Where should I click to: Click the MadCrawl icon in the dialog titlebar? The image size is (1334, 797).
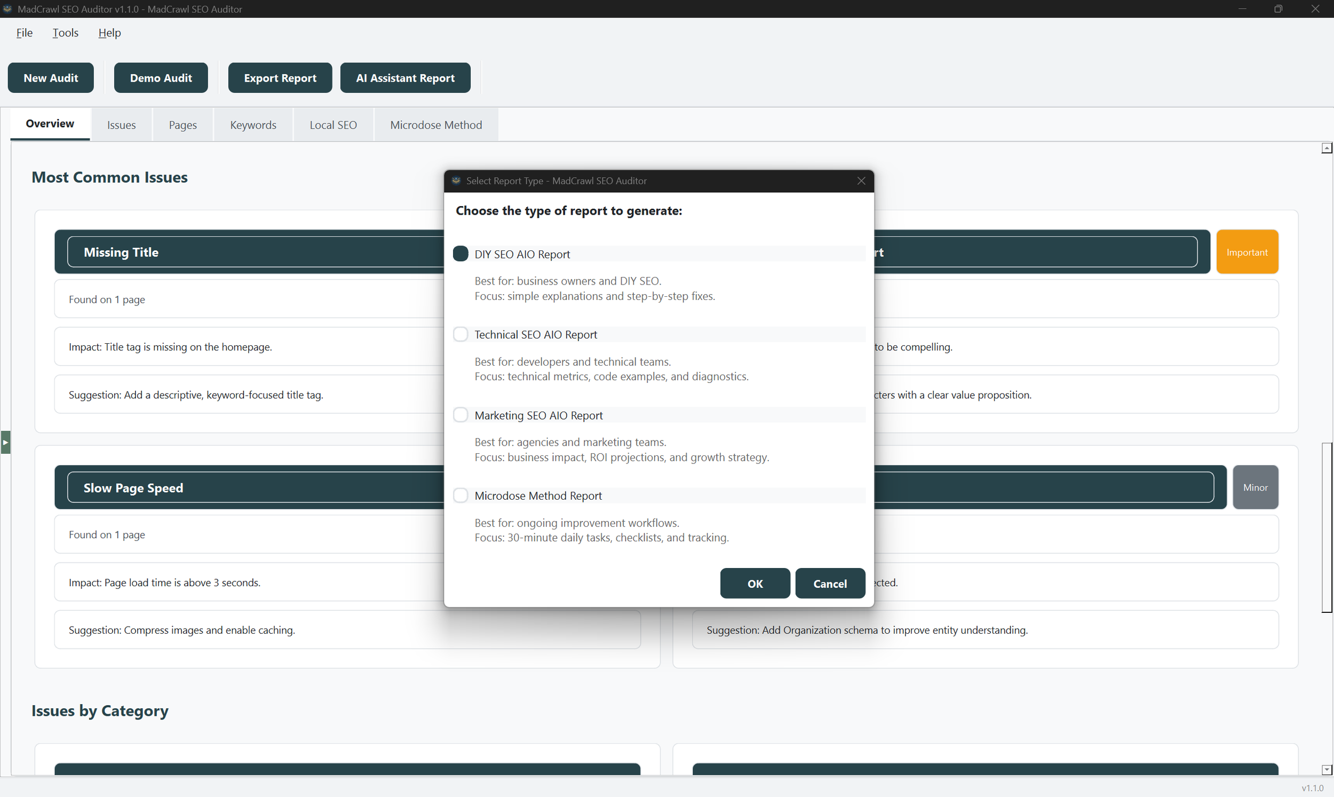(456, 181)
